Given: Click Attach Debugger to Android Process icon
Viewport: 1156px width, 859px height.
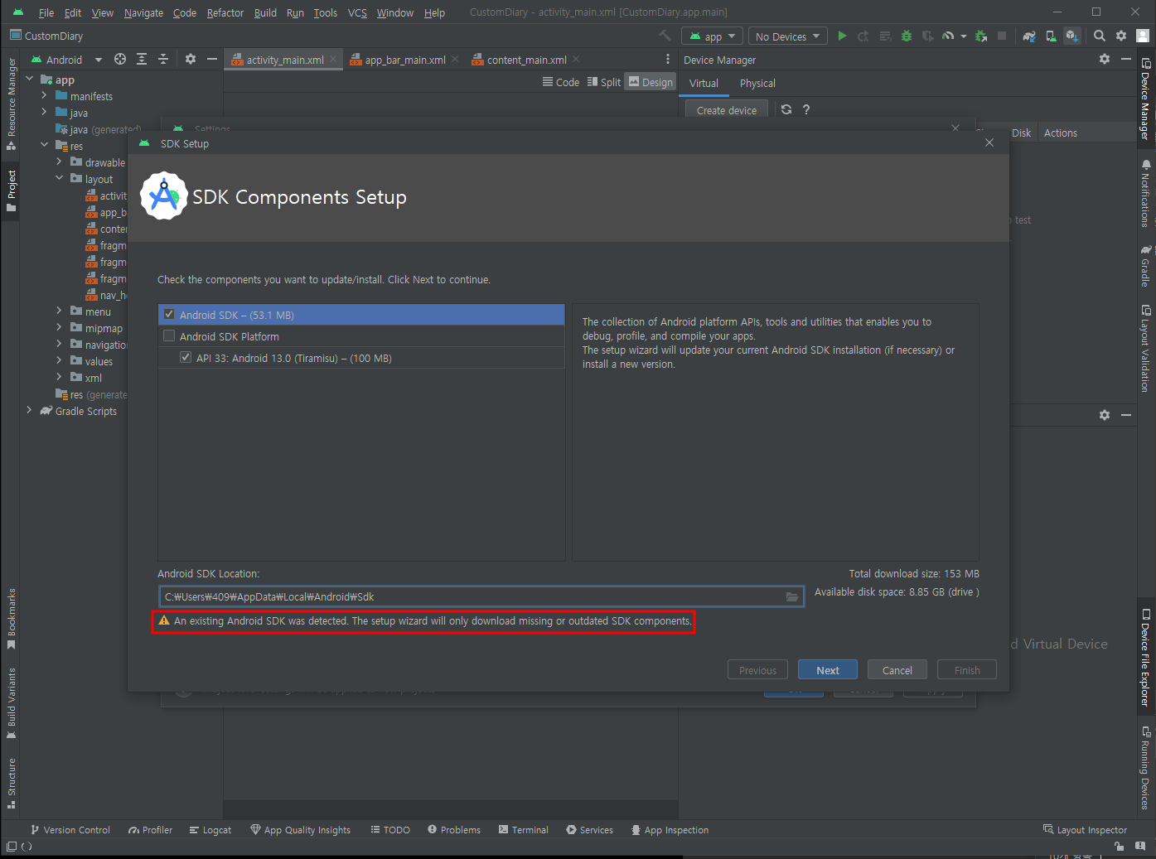Looking at the screenshot, I should [981, 36].
